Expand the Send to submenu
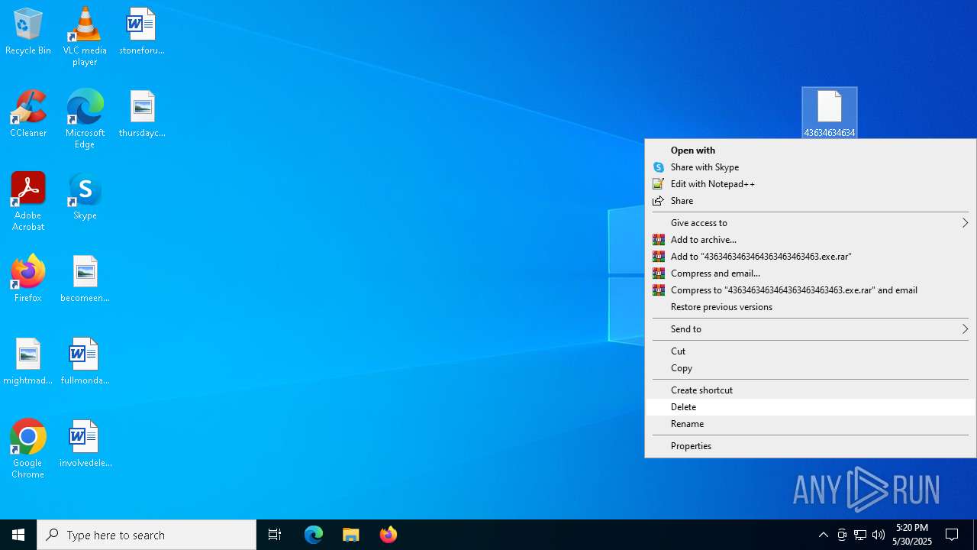 tap(811, 329)
